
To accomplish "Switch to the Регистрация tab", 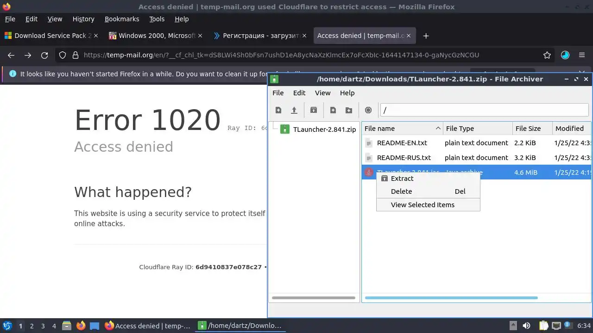I will click(x=260, y=36).
